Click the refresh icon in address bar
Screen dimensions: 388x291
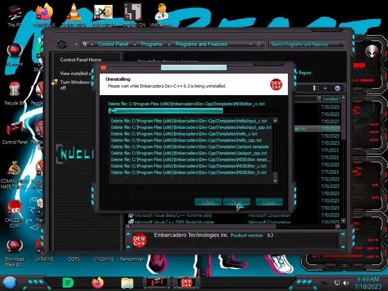pos(258,44)
